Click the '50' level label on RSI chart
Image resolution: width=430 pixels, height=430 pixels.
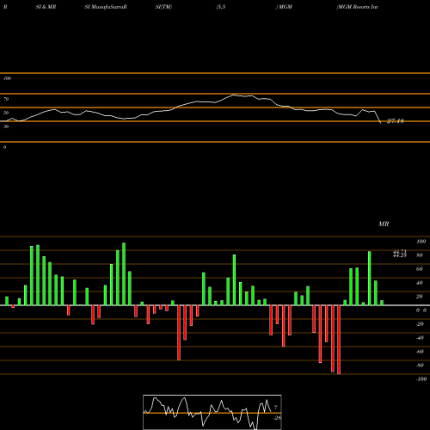6,113
